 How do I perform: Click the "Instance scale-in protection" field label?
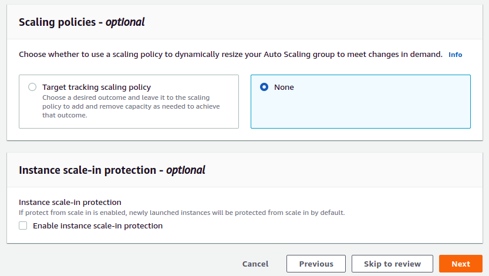point(70,202)
